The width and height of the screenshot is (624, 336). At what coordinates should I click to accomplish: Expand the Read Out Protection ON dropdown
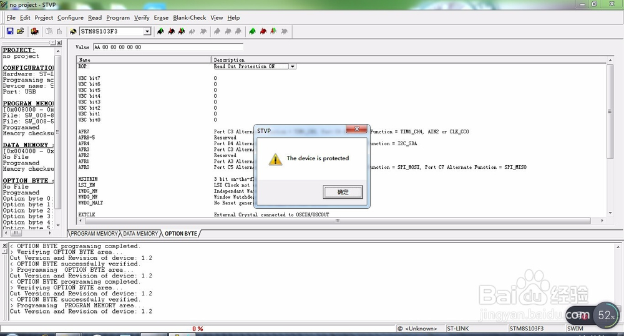[x=293, y=67]
